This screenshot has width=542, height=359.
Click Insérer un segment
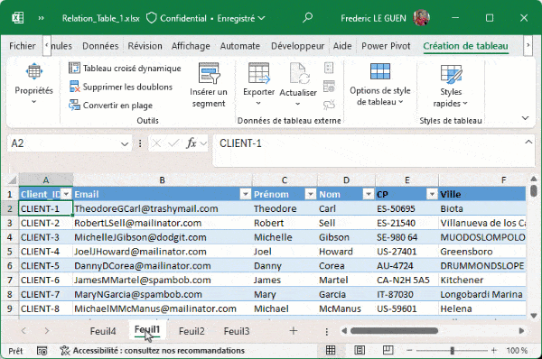[209, 86]
